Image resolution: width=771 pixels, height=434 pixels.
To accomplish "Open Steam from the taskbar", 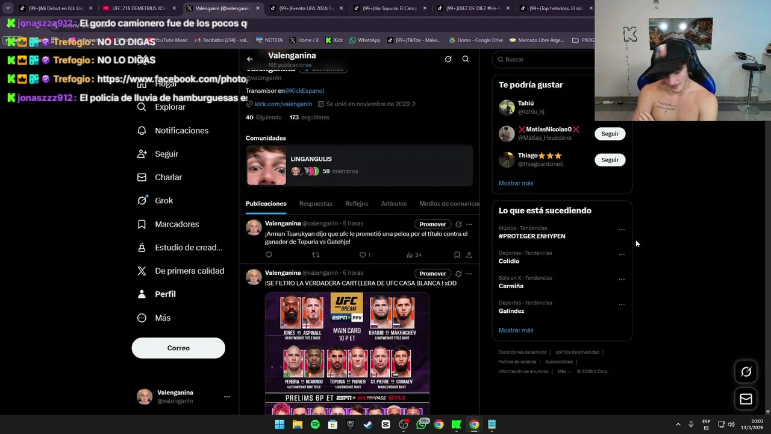I will [x=368, y=424].
